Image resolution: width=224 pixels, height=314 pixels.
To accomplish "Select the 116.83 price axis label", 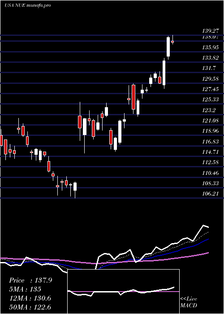I will tap(211, 142).
